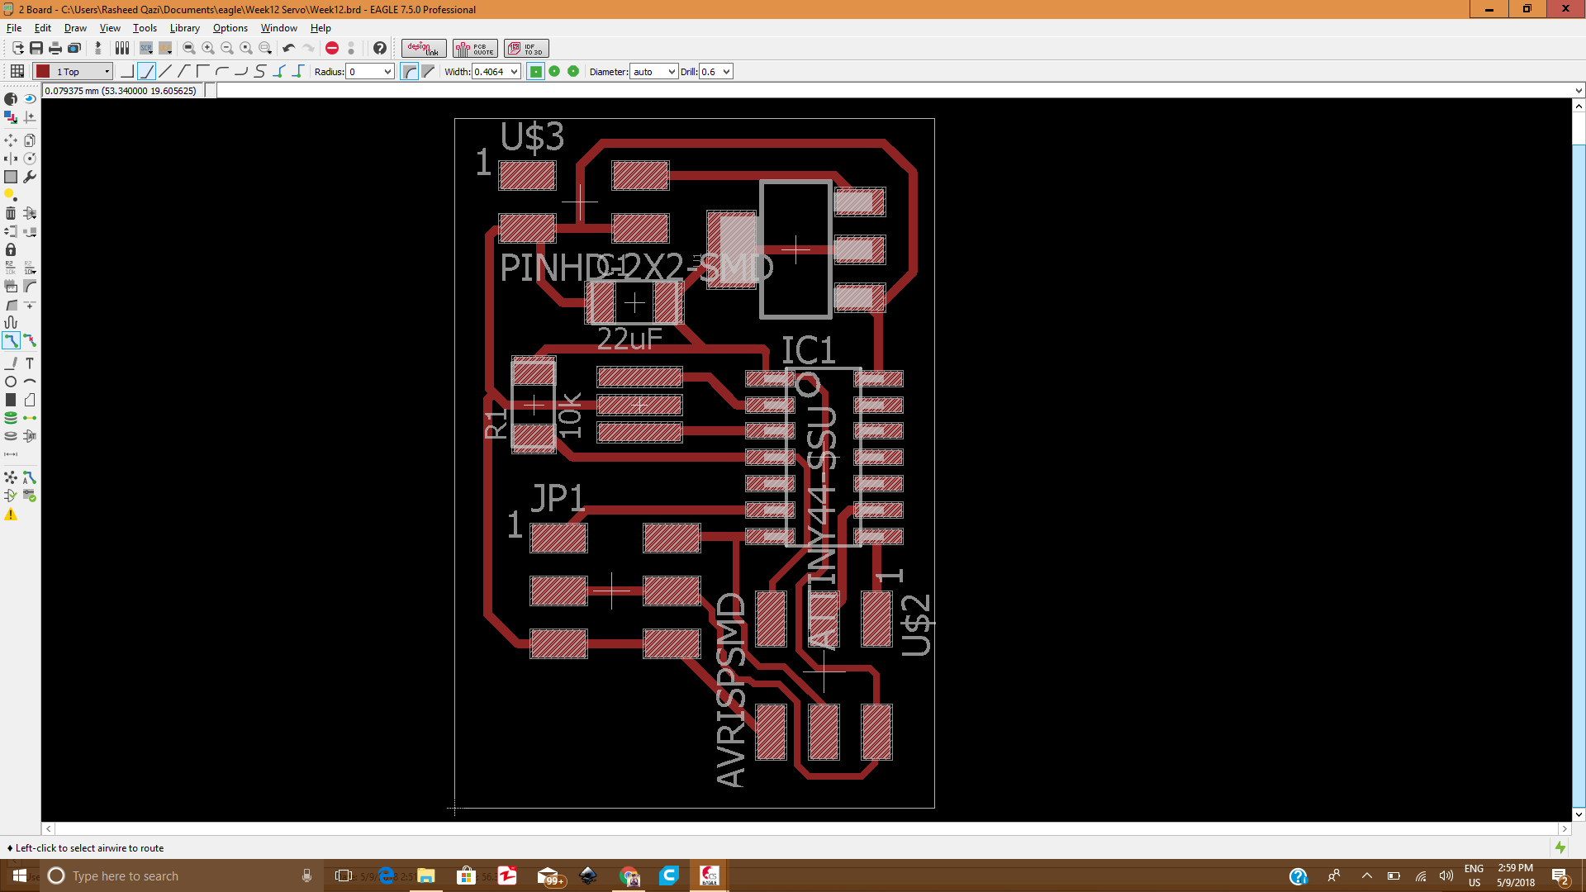Select the Text tool
1586x892 pixels.
[x=30, y=363]
